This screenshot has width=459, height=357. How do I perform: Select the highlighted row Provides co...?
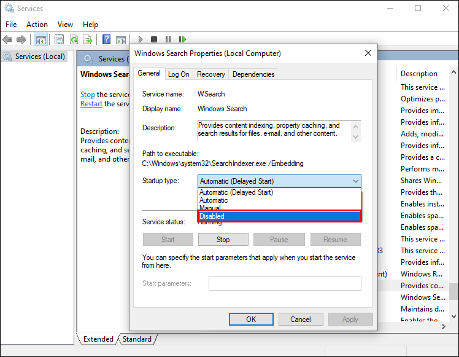[422, 286]
